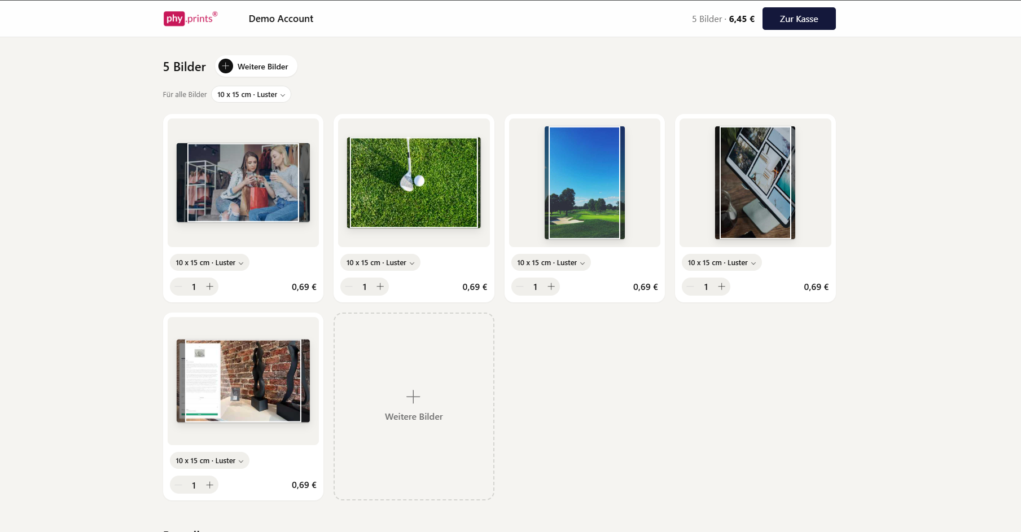The height and width of the screenshot is (532, 1021).
Task: Click the 0,69 € price of the golf club photo
Action: pos(475,287)
